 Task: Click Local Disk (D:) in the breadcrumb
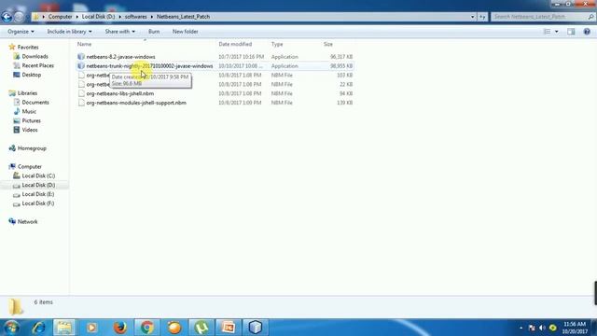coord(98,17)
